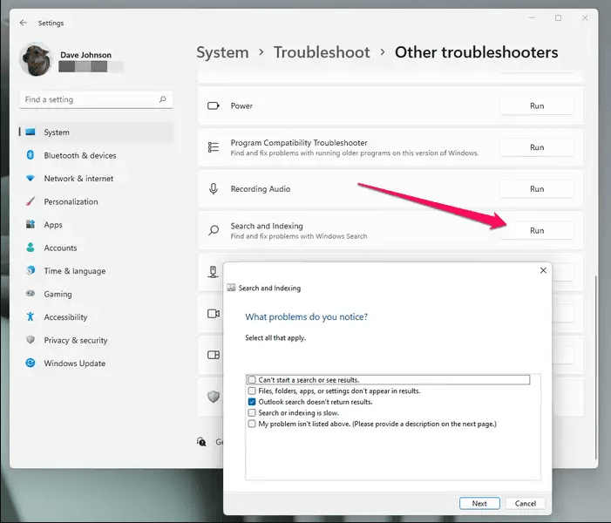The height and width of the screenshot is (523, 611).
Task: Check 'Can't start a search or see results'
Action: point(252,380)
